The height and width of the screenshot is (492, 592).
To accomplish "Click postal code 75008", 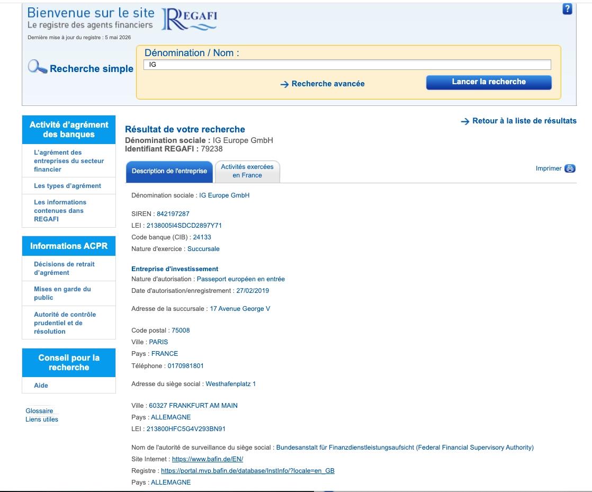I will [181, 330].
